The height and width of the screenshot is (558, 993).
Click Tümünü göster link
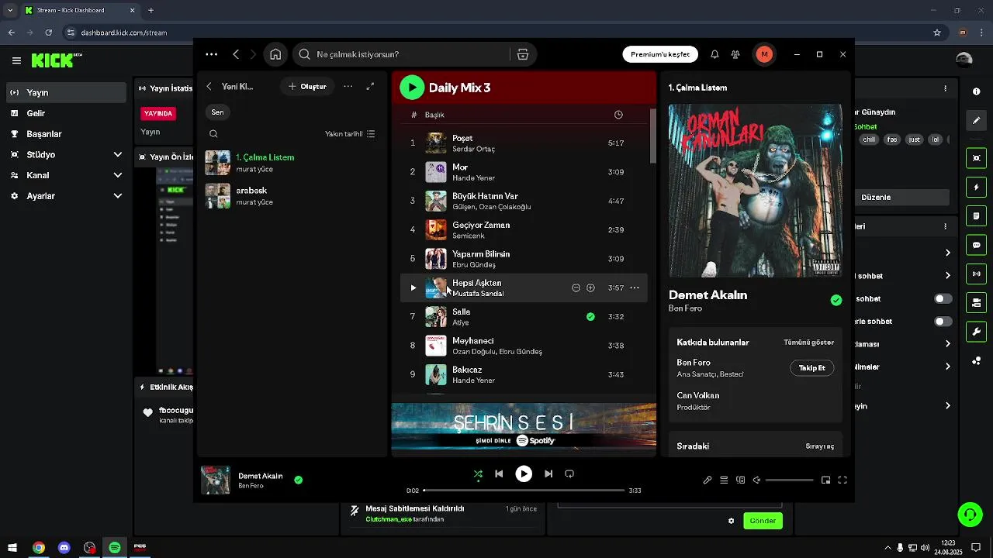click(808, 342)
